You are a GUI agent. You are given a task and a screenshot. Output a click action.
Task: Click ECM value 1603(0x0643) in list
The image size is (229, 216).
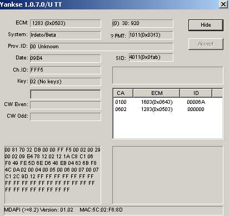click(x=157, y=102)
